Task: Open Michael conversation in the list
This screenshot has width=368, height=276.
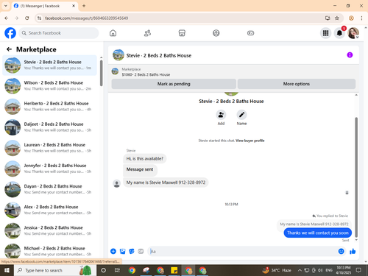Action: pyautogui.click(x=49, y=251)
